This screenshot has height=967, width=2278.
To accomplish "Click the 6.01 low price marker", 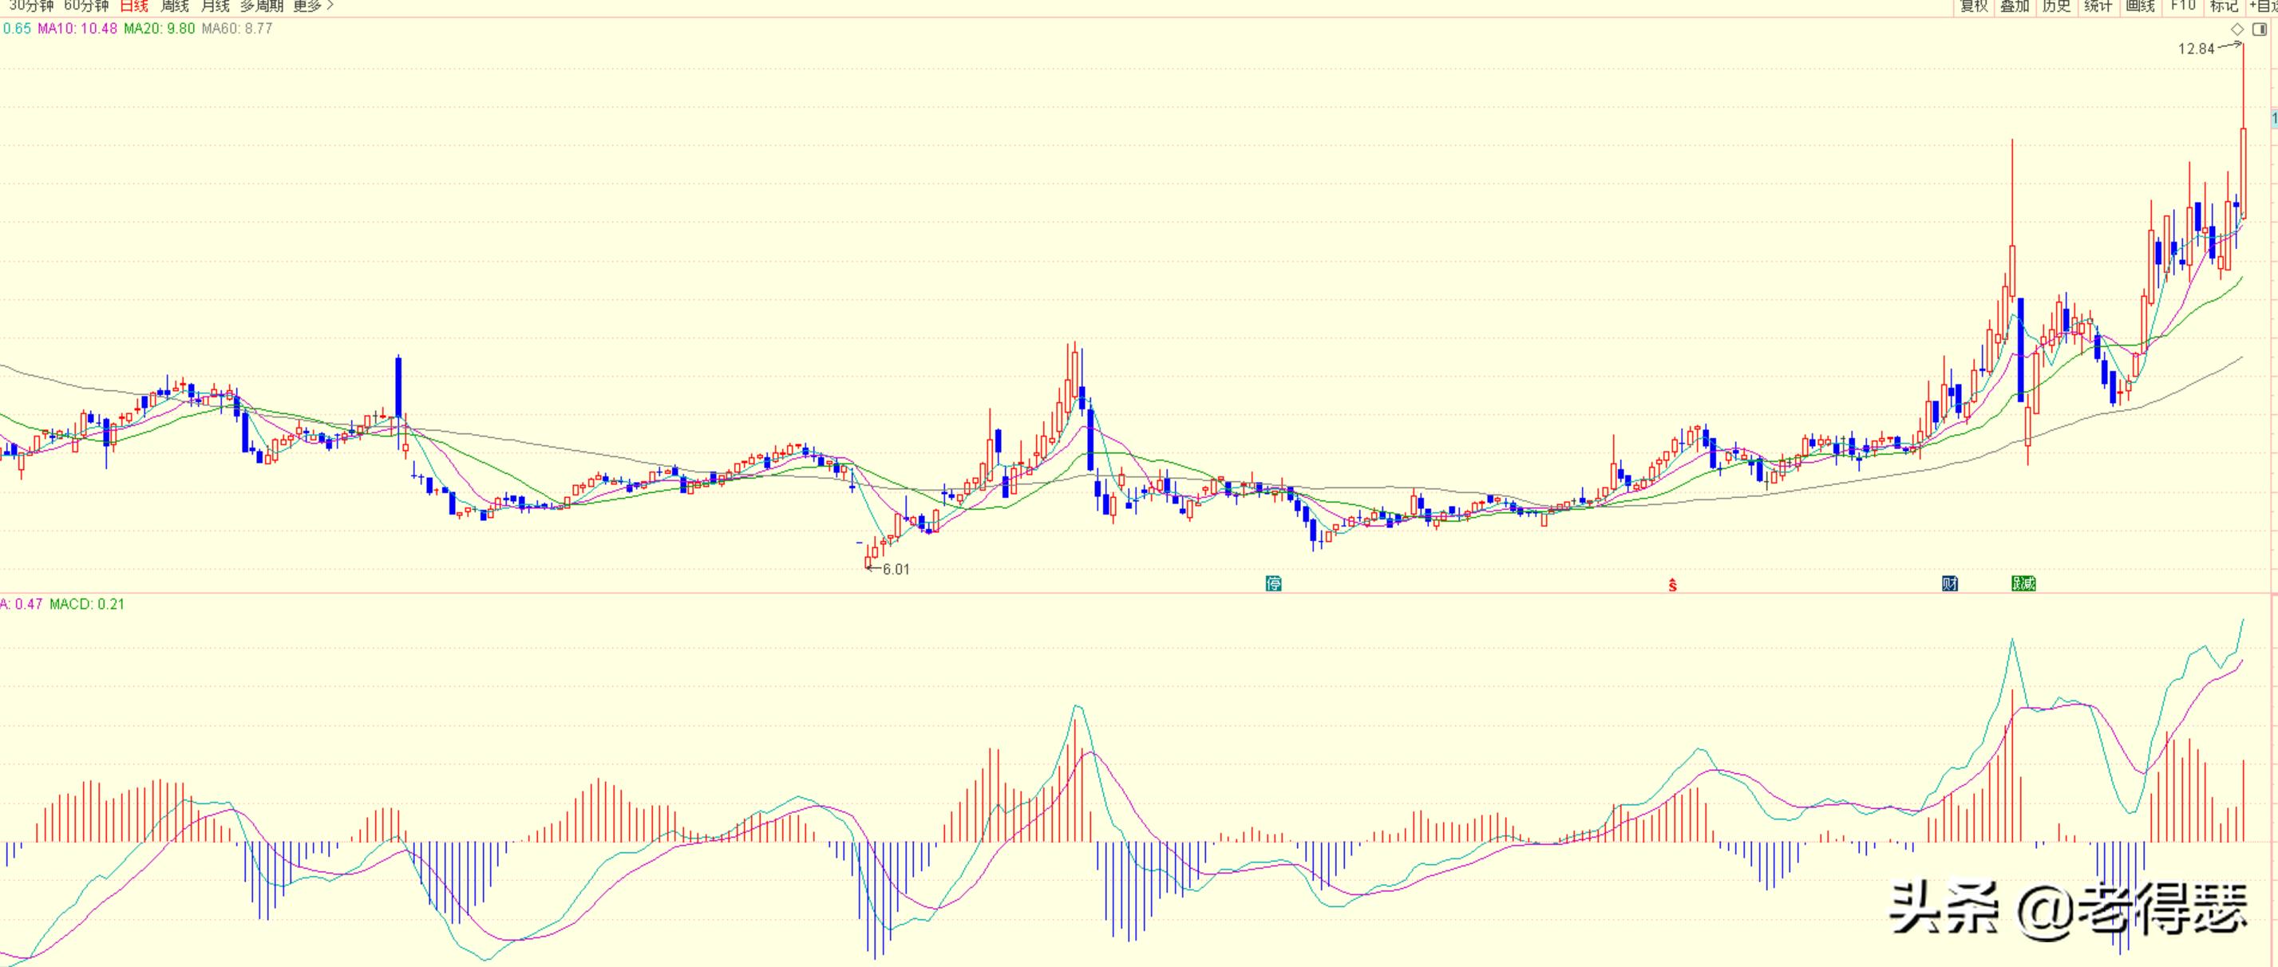I will tap(896, 569).
